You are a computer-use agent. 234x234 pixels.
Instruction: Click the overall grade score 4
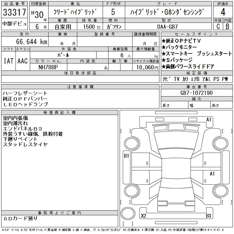[x=223, y=13]
